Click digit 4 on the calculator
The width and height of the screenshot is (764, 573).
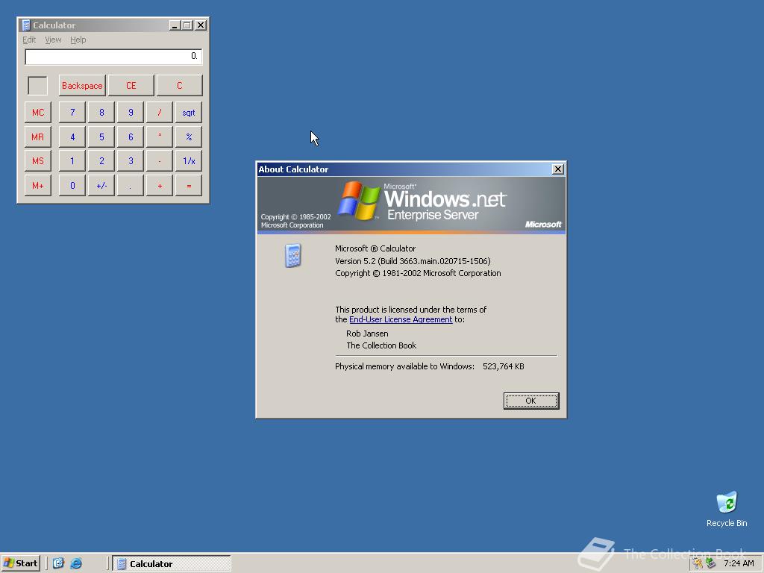(72, 137)
